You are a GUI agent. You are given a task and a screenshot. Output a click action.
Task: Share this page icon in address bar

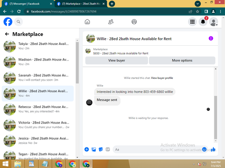pos(190,12)
